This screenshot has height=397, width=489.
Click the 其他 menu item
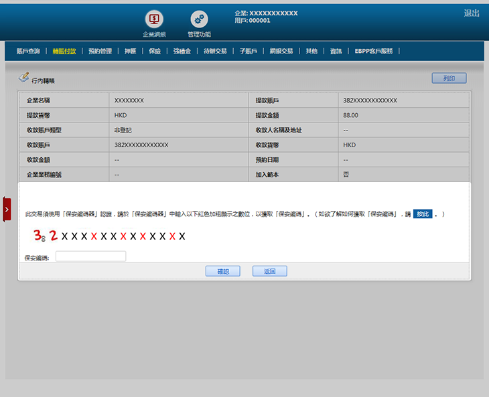tap(311, 51)
